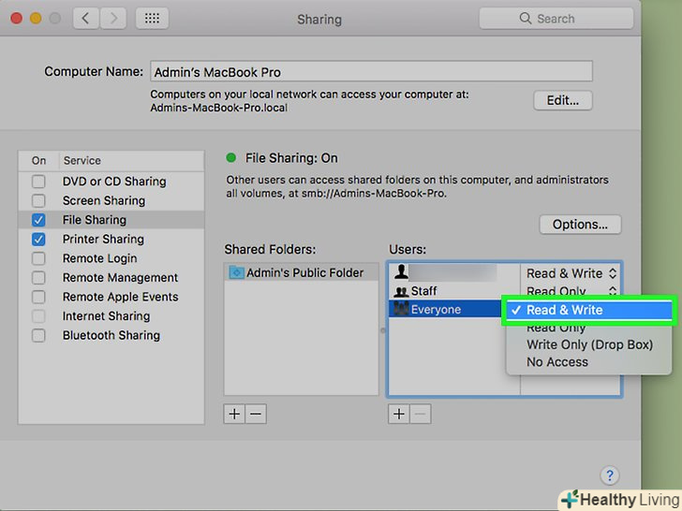
Task: Enable Screen Sharing checkbox
Action: pyautogui.click(x=38, y=200)
